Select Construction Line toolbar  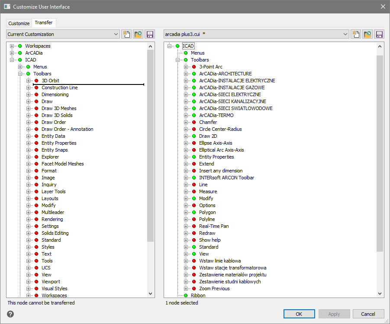point(60,87)
